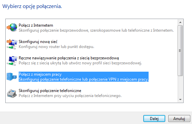Click the Połącz się z siecią ukrytą description
The image size is (192, 124).
click(x=80, y=63)
